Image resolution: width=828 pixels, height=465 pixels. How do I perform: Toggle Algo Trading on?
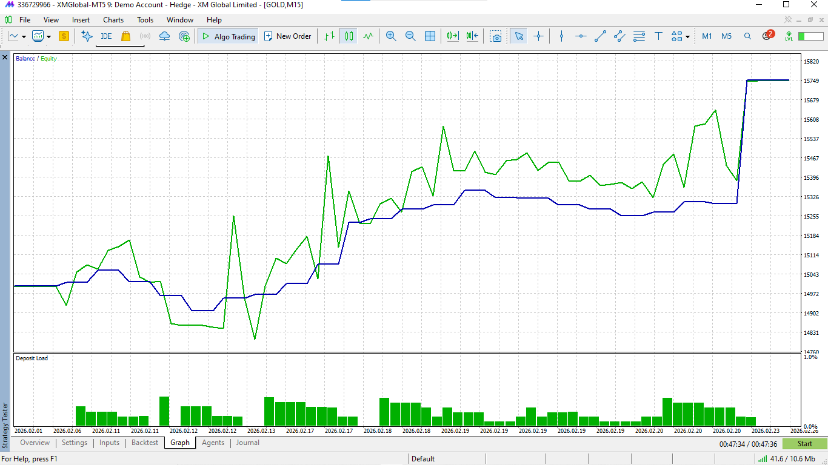point(228,36)
